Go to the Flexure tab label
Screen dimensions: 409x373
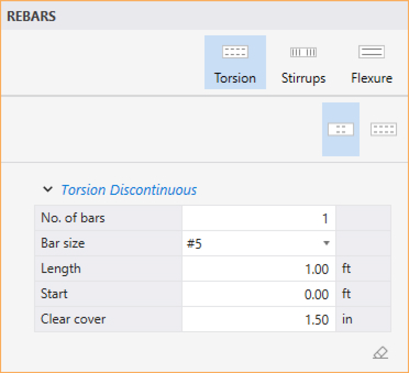[372, 78]
